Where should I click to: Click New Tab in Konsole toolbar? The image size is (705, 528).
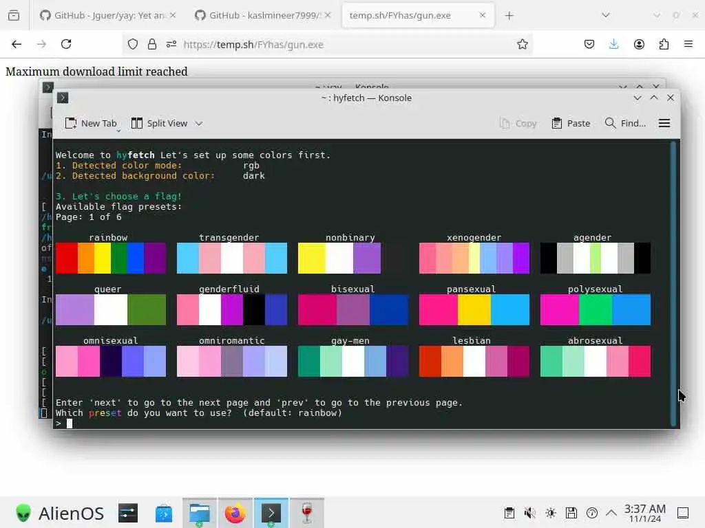pyautogui.click(x=91, y=123)
